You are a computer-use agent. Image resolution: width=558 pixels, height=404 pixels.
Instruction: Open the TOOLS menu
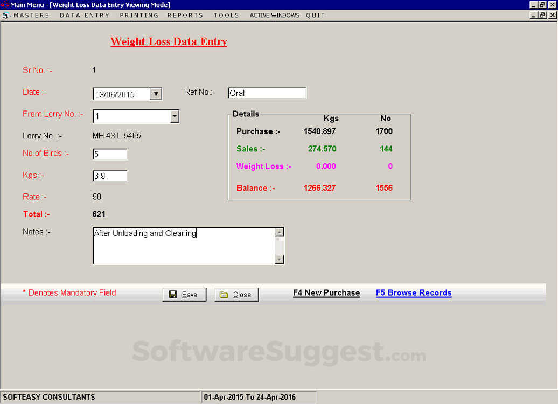tap(226, 15)
